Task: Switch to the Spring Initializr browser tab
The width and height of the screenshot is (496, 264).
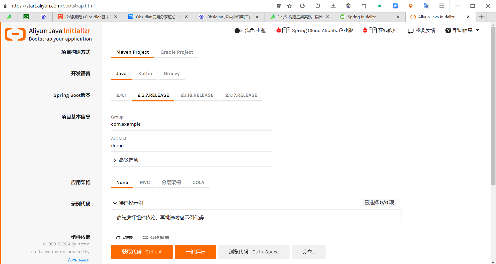Action: tap(370, 17)
